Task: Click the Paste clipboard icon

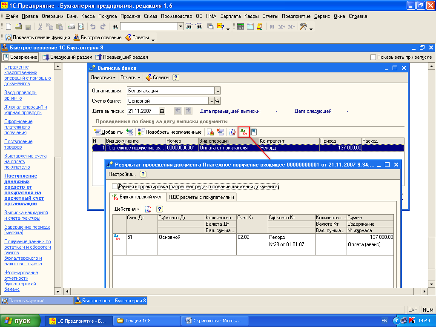Action: [x=60, y=27]
